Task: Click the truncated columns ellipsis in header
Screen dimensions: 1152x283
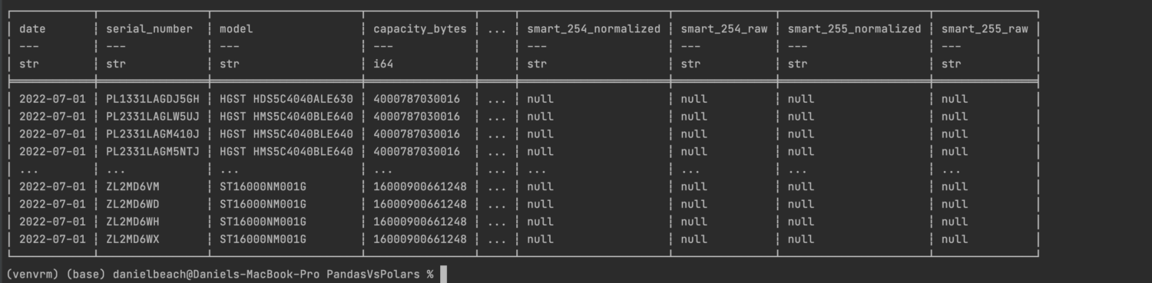Action: 497,29
